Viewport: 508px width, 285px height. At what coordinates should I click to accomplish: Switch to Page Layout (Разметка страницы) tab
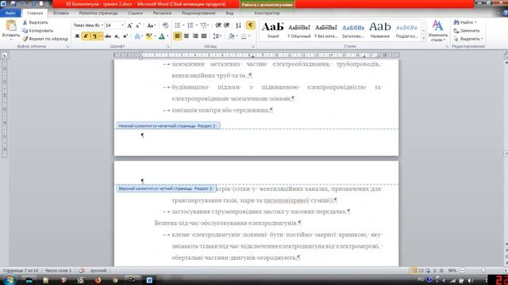coord(98,13)
